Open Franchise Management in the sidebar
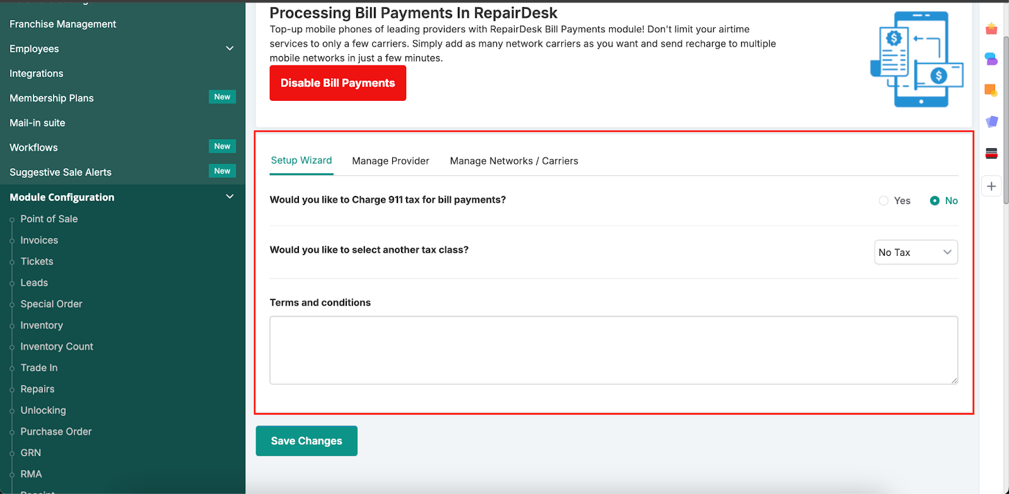The width and height of the screenshot is (1009, 494). [x=63, y=24]
